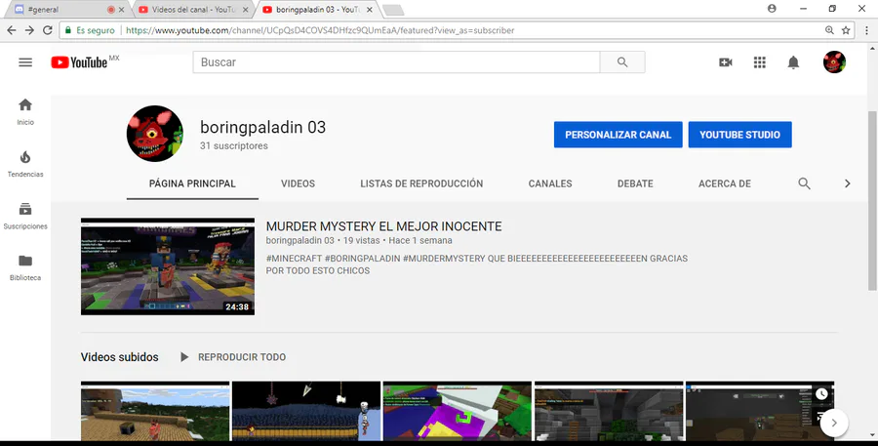This screenshot has width=878, height=446.
Task: Click browser back arrow
Action: (12, 30)
